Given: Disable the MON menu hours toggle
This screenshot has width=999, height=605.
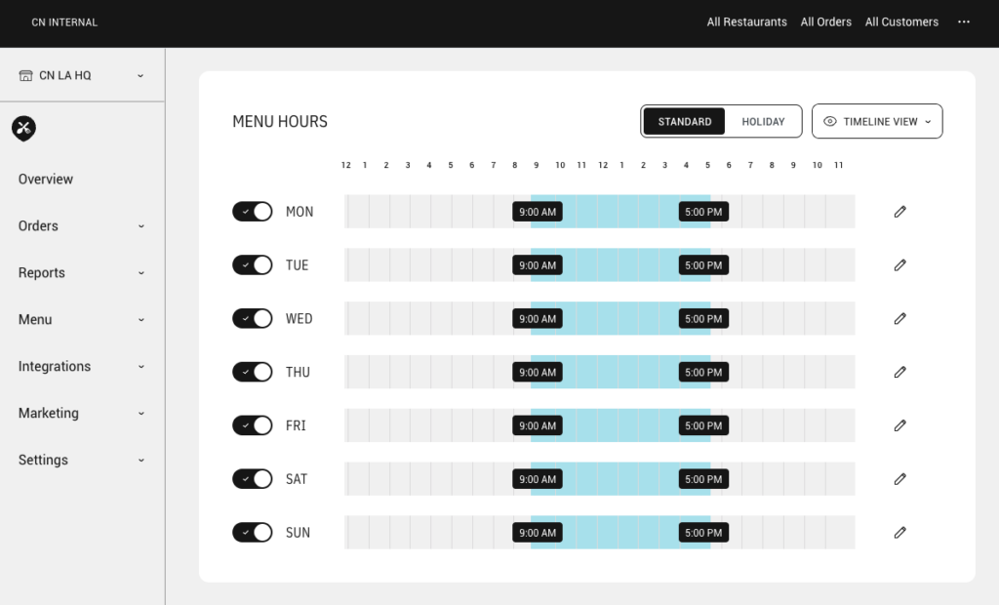Looking at the screenshot, I should (x=253, y=212).
